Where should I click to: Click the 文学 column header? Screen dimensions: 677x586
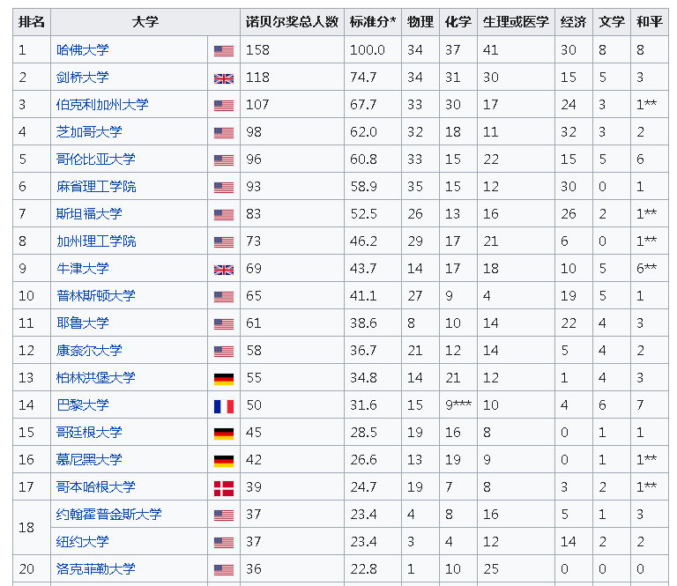612,21
